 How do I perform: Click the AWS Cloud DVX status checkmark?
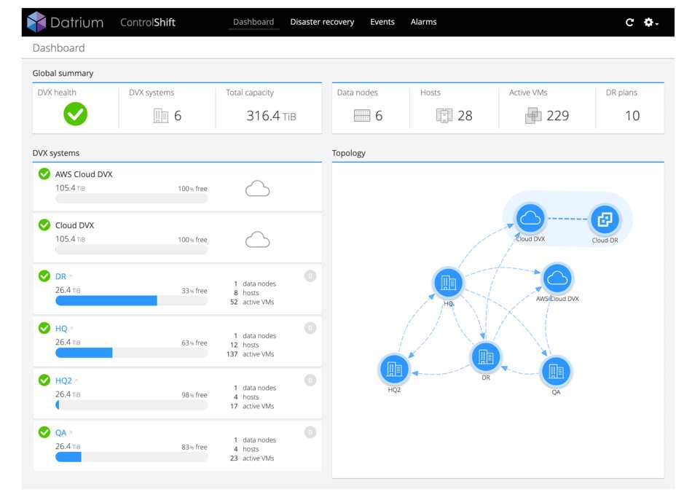coord(44,173)
